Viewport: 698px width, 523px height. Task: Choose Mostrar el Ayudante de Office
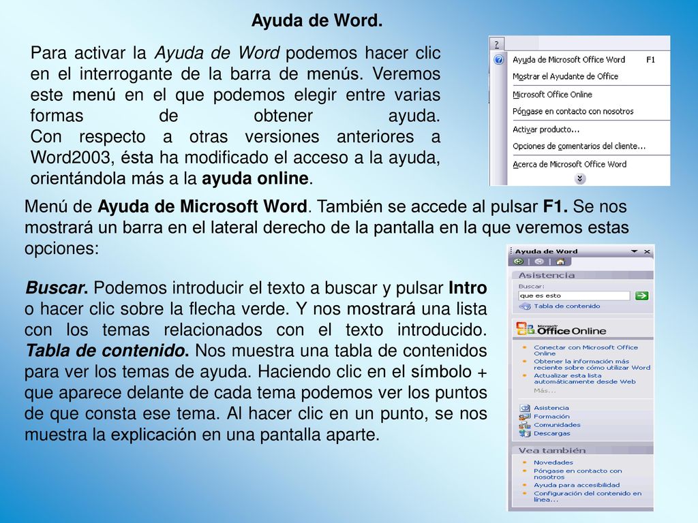[x=565, y=76]
